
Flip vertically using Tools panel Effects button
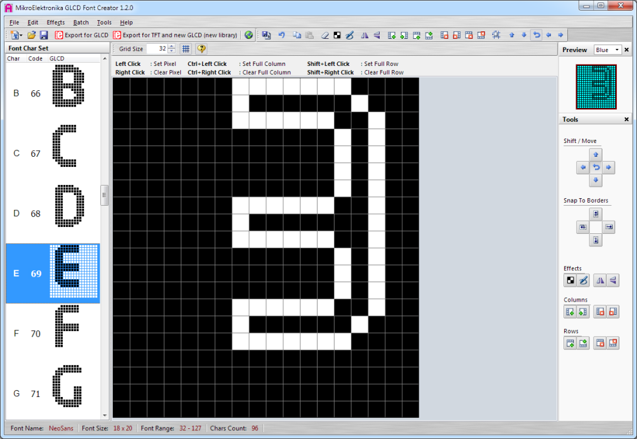click(x=613, y=280)
